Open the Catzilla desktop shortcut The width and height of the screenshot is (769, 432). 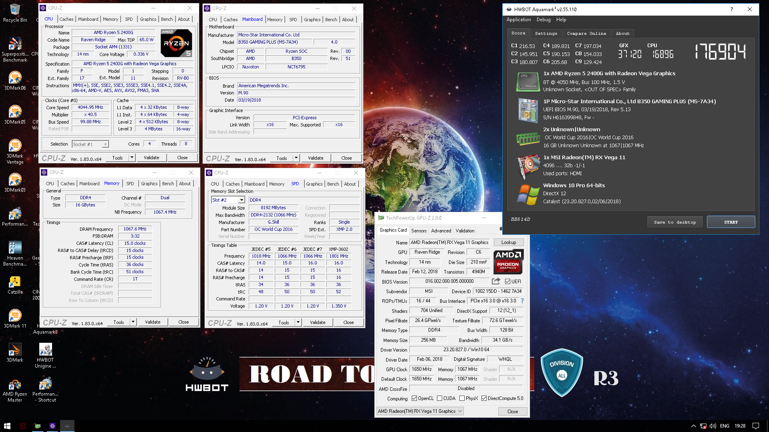(15, 285)
